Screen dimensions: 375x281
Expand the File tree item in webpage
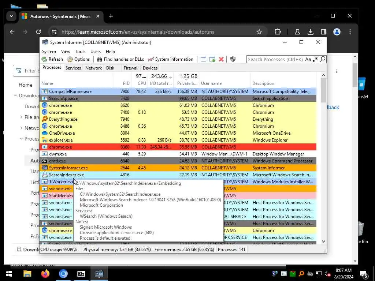pyautogui.click(x=21, y=117)
